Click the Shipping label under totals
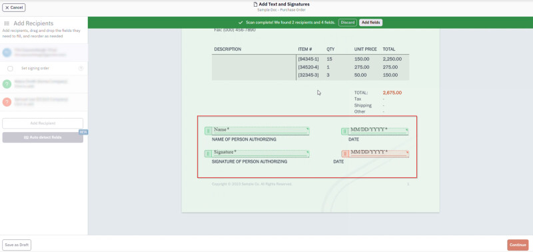The image size is (533, 252). click(362, 105)
